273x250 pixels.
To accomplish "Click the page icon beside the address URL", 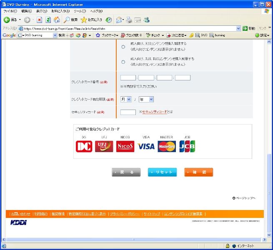I will coord(21,28).
